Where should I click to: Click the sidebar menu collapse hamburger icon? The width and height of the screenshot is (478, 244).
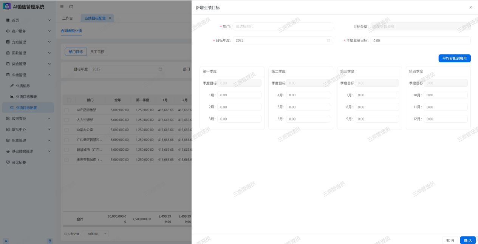point(62,7)
